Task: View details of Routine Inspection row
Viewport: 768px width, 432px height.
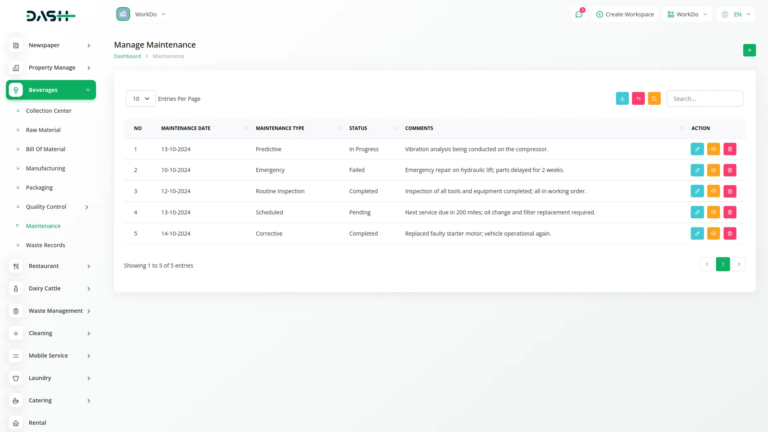Action: point(713,191)
